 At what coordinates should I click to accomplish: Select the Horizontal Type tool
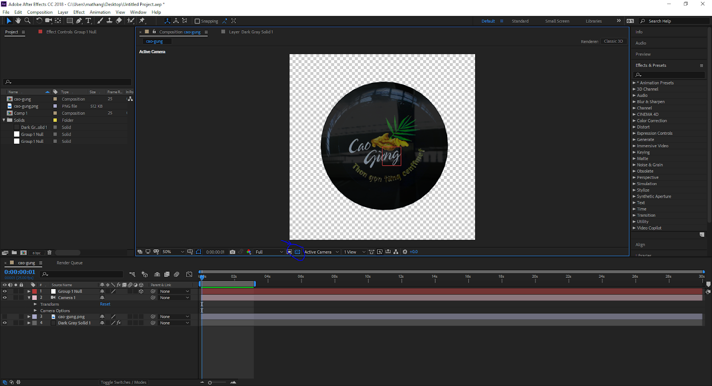click(88, 20)
